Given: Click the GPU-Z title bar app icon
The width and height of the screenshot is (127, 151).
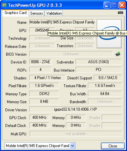Looking at the screenshot, I should (x=4, y=5).
